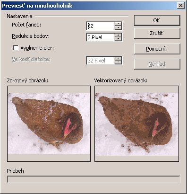Click the dialog title bar text

[37, 6]
